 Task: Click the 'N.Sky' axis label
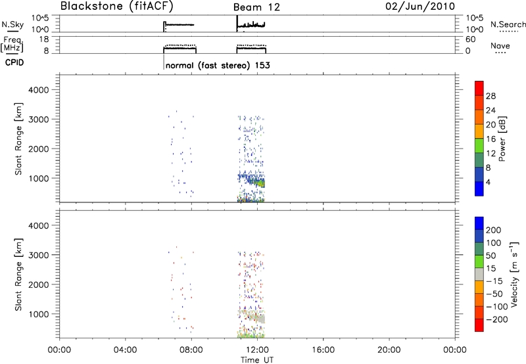pos(12,24)
